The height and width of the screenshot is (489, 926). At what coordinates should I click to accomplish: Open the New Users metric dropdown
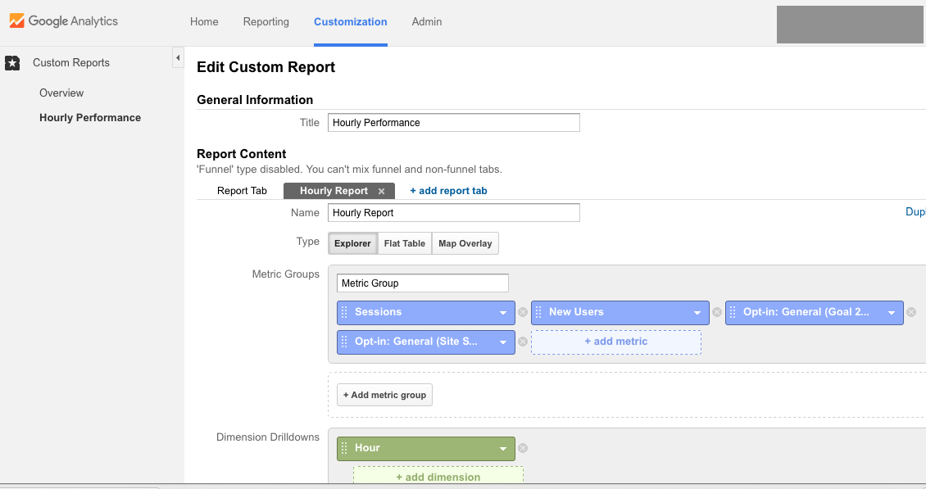[x=699, y=312]
